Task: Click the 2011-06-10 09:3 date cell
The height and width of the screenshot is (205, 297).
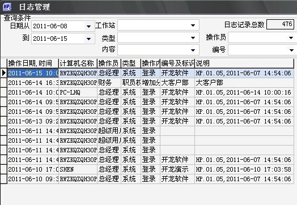Action: coord(33,179)
